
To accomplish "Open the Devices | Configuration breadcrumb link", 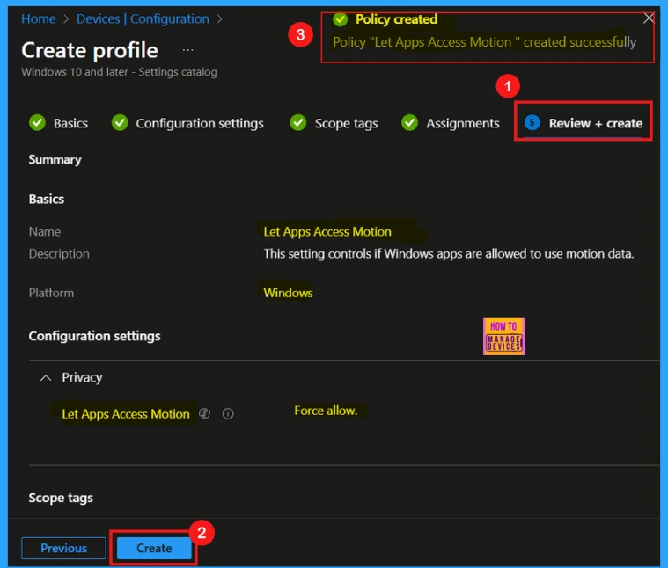I will 143,18.
